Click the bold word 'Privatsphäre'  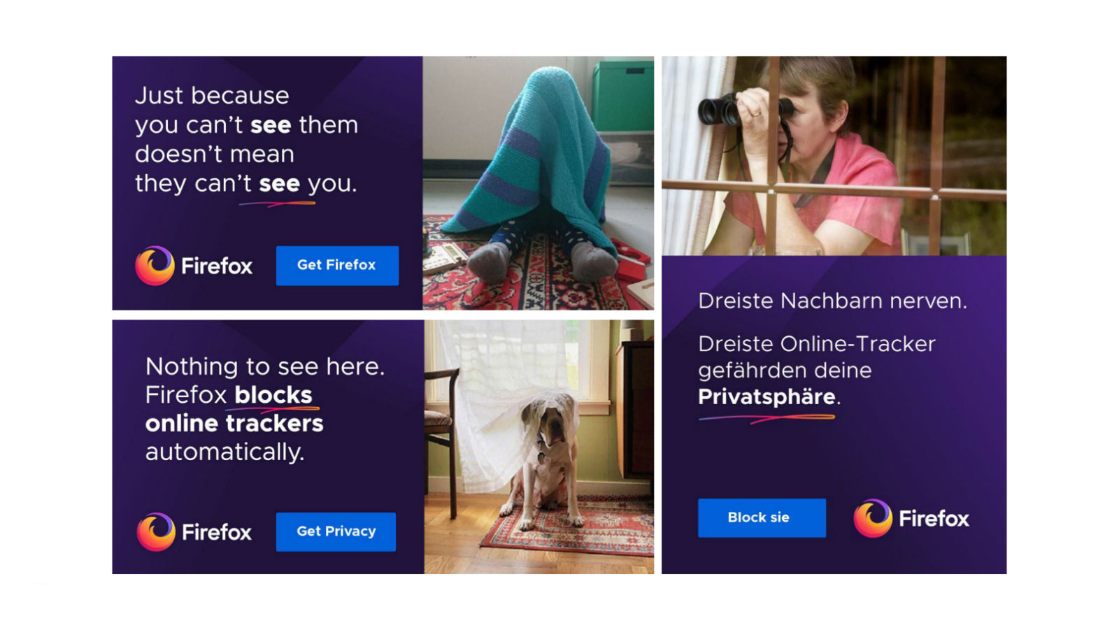[767, 396]
